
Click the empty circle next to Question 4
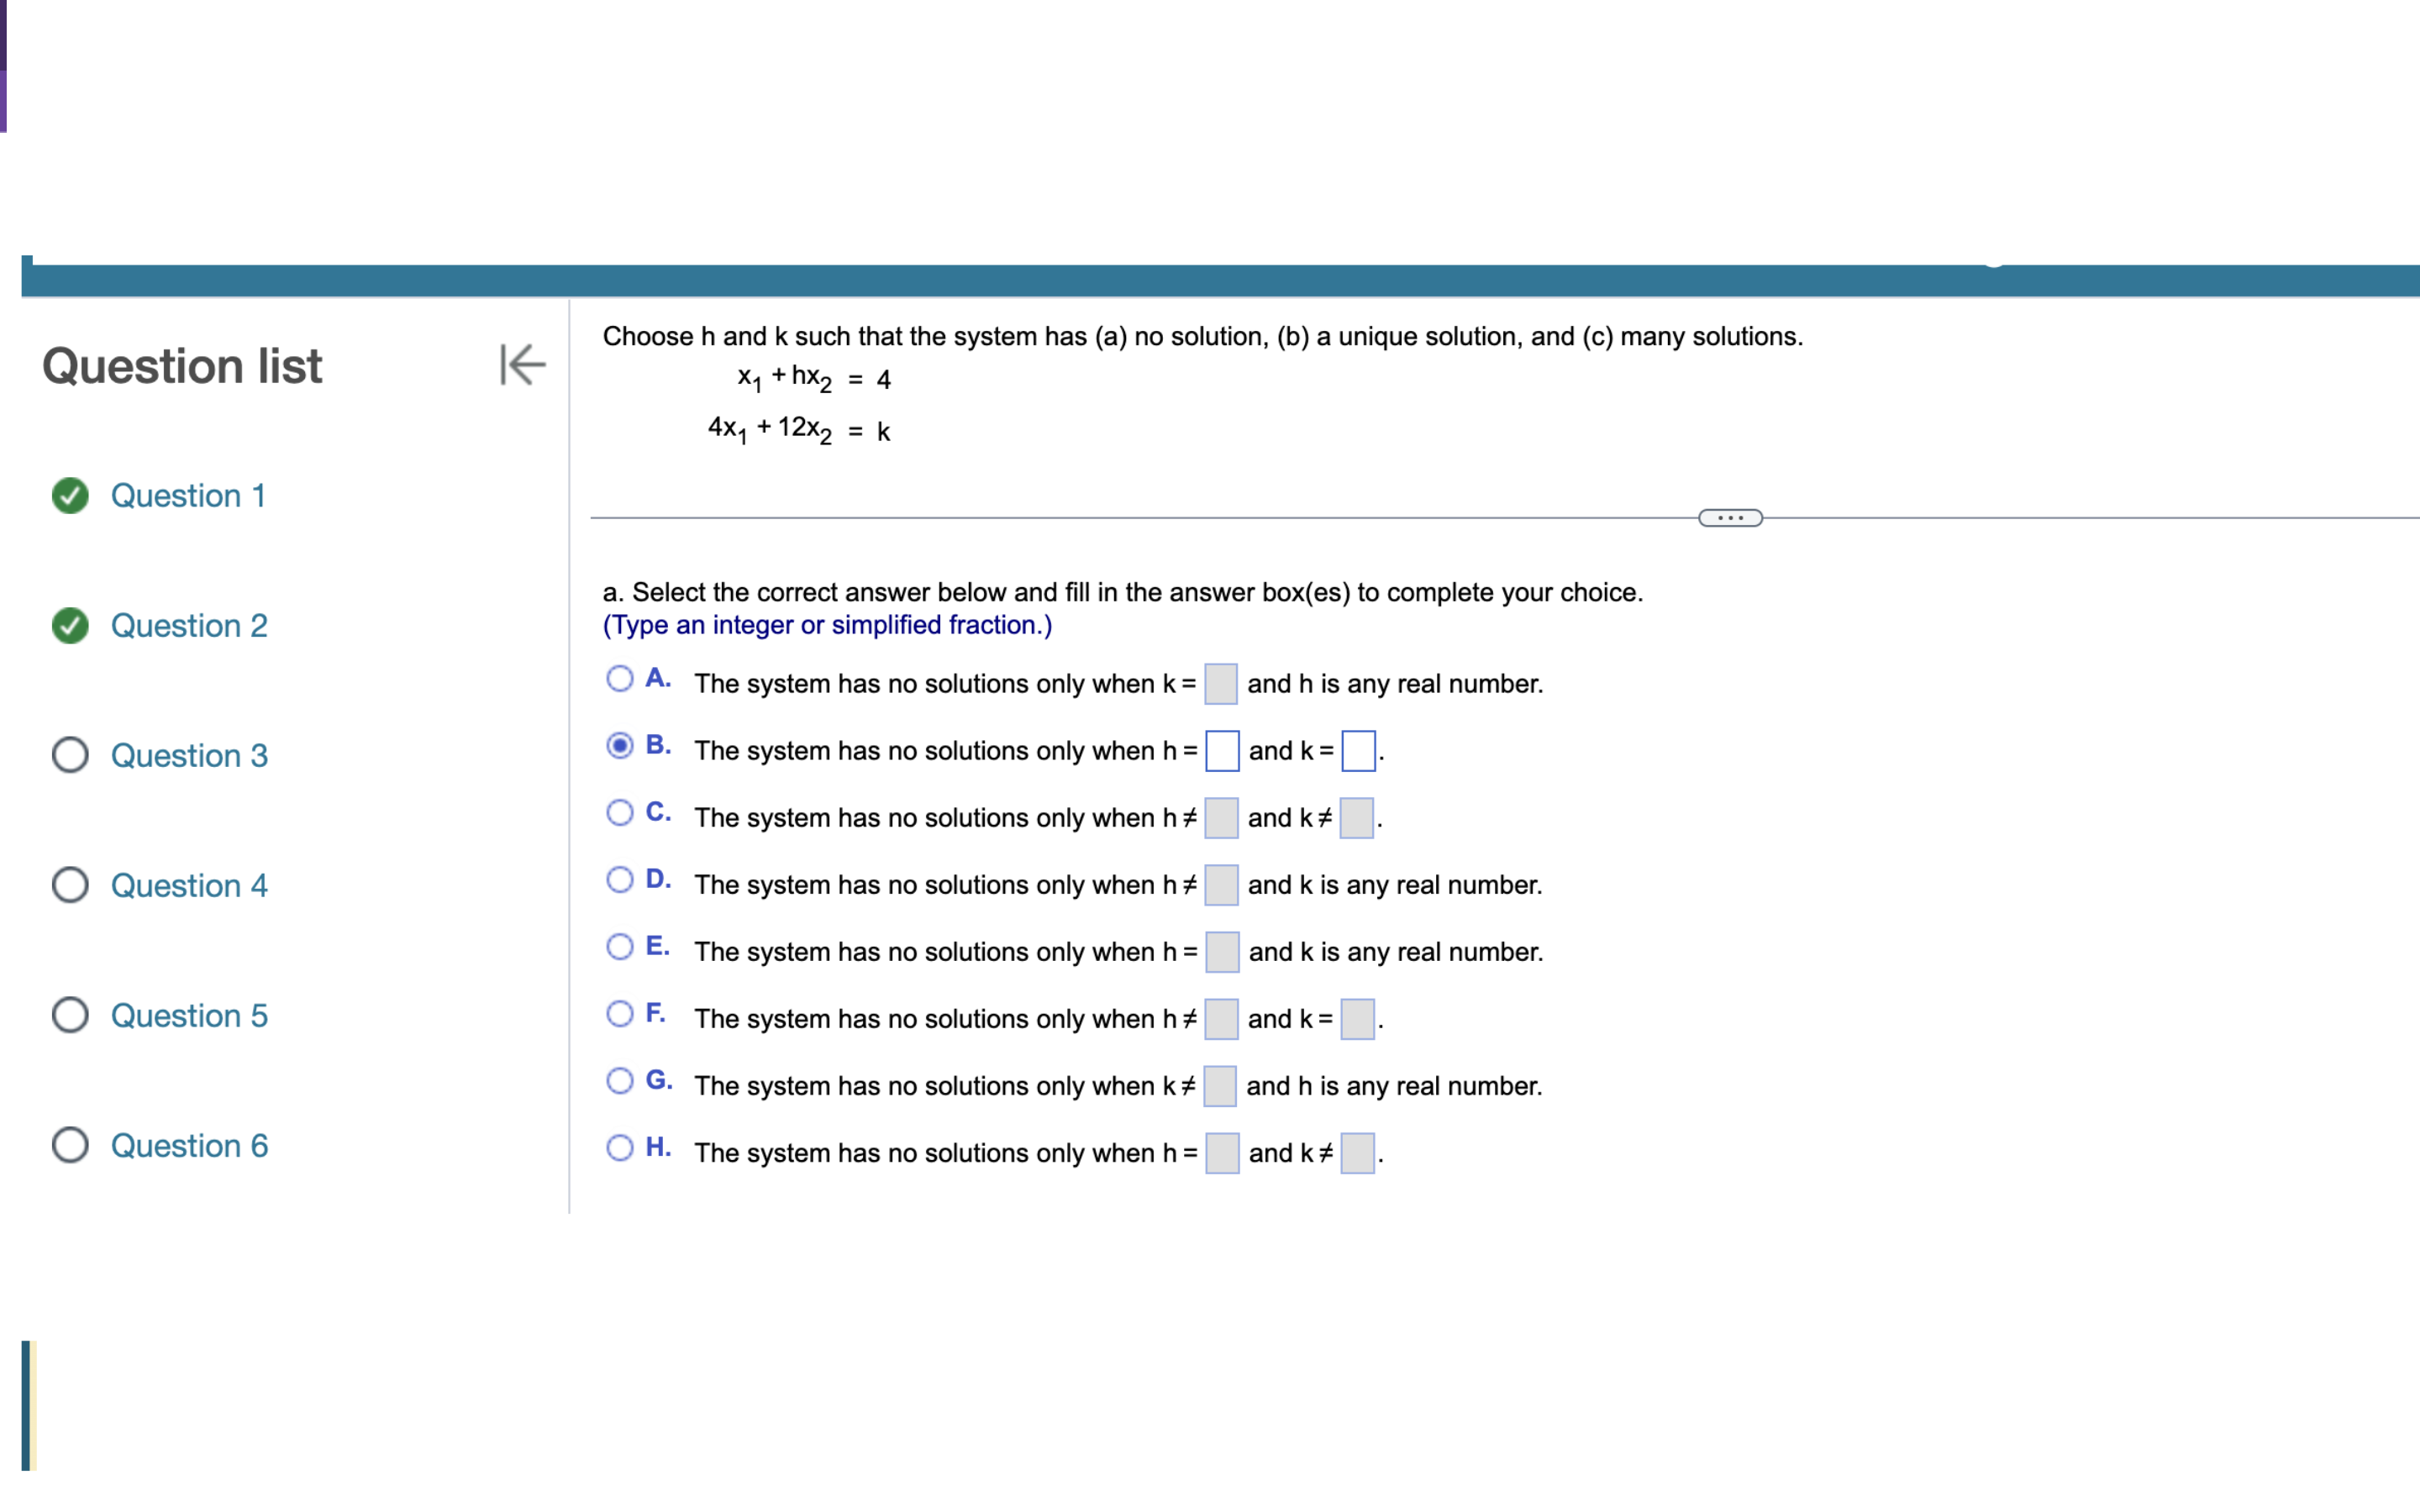(70, 885)
